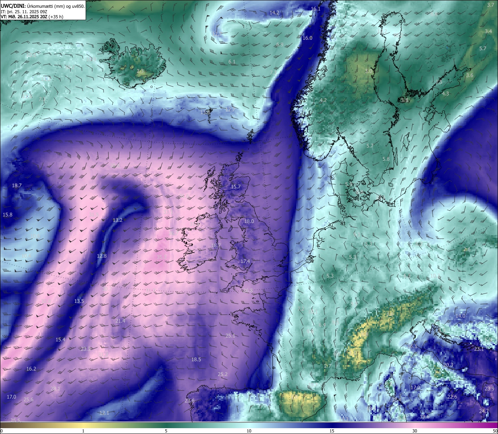Click the 14.0 value east of the Alps
The height and width of the screenshot is (434, 498).
pyautogui.click(x=460, y=316)
